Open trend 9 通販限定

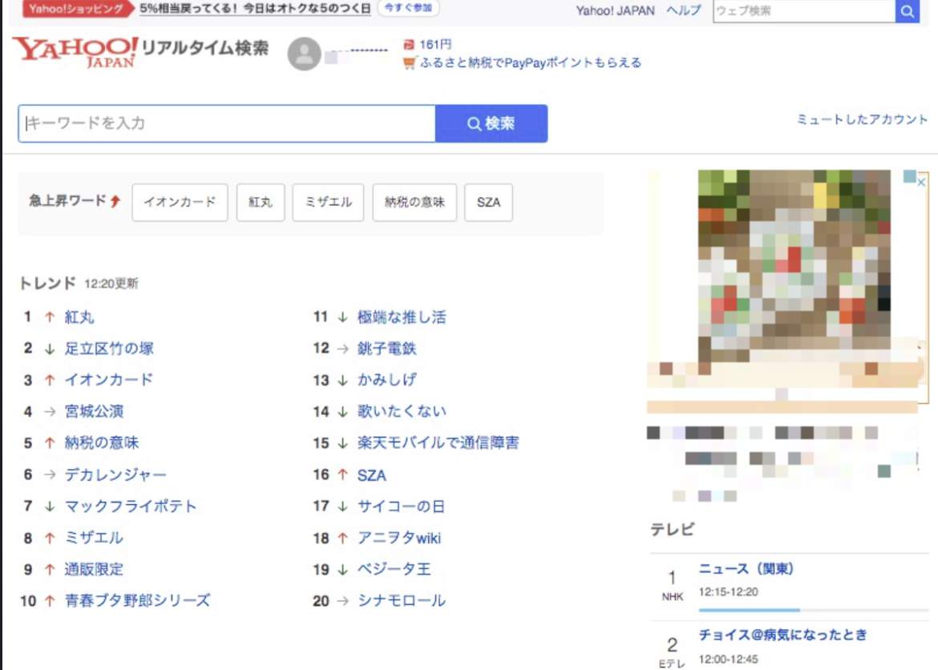[x=94, y=569]
